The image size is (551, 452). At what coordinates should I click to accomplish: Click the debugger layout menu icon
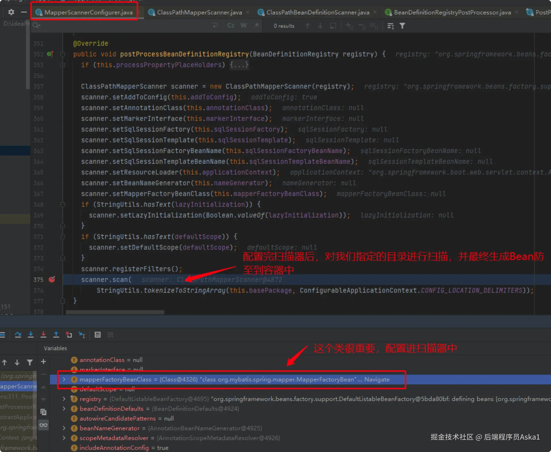point(3,335)
